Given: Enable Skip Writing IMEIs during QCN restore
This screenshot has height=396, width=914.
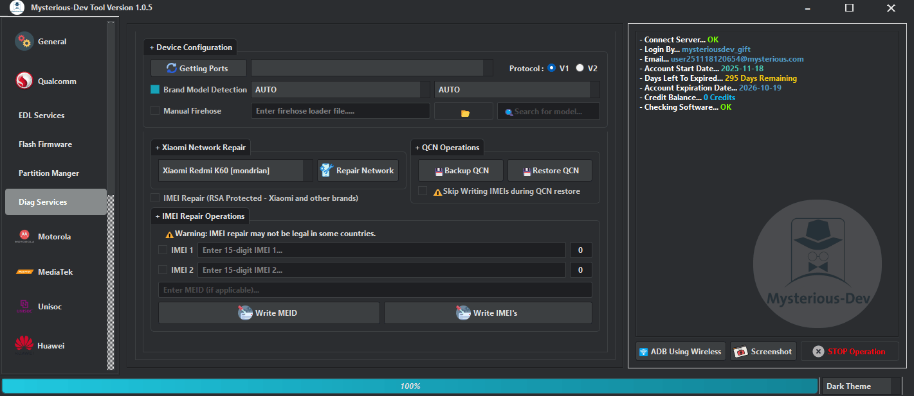Looking at the screenshot, I should pos(423,191).
